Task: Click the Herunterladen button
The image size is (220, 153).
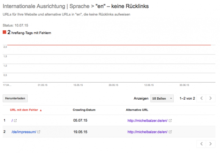Action: point(15,98)
